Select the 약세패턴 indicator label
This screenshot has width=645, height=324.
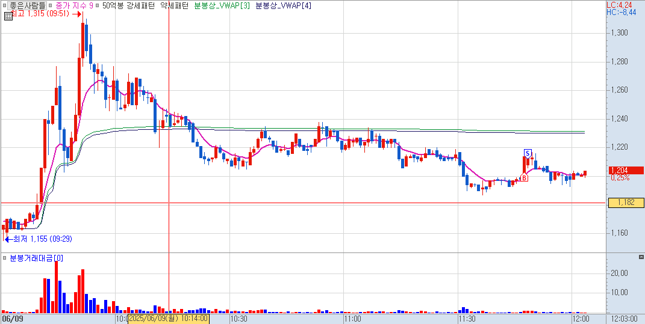175,6
